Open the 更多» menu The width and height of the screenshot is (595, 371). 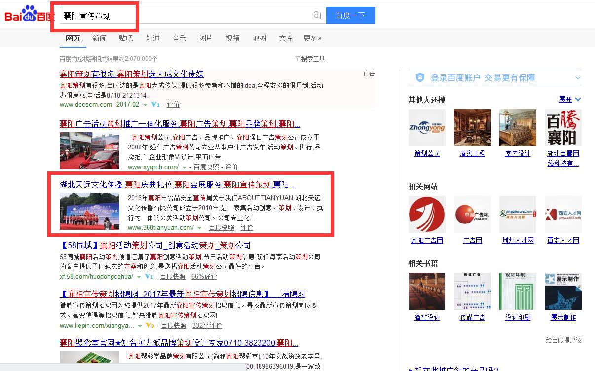click(x=312, y=38)
